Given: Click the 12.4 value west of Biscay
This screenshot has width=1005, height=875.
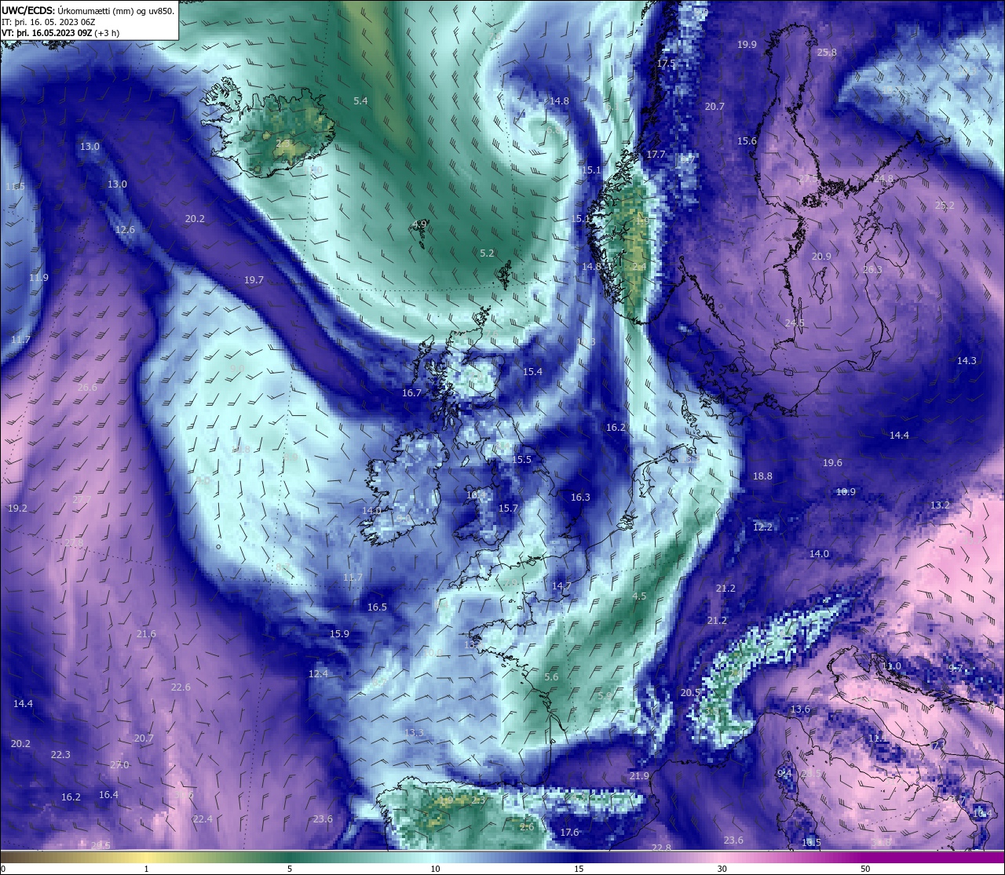Looking at the screenshot, I should tap(318, 674).
